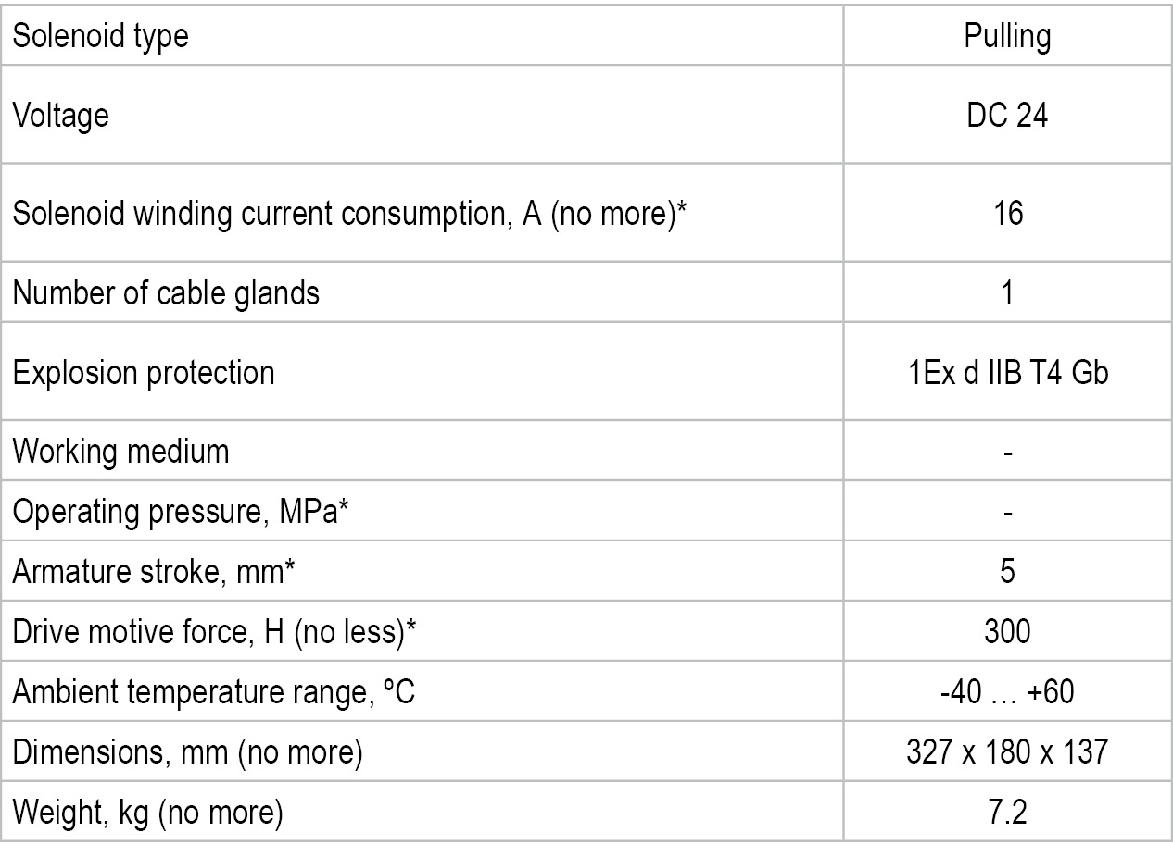Select the -40 … +60 temperature value
1173x857 pixels.
click(x=1007, y=691)
